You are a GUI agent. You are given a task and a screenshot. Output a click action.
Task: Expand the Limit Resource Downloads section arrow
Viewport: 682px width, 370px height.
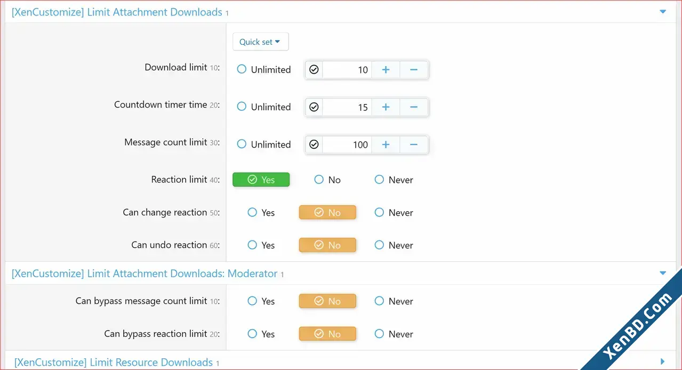(663, 361)
